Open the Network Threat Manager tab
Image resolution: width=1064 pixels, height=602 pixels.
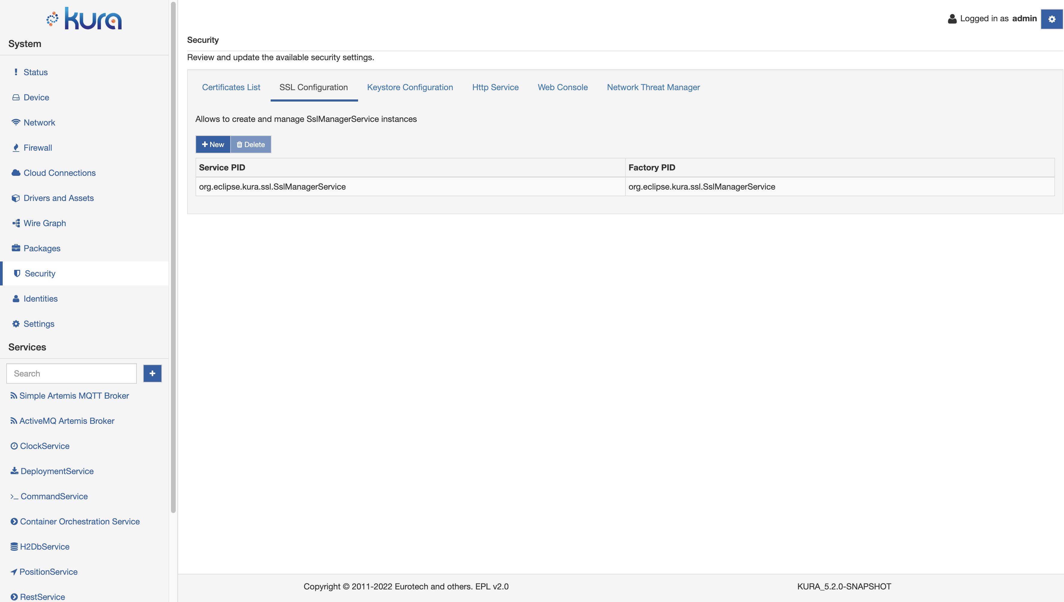(x=653, y=87)
